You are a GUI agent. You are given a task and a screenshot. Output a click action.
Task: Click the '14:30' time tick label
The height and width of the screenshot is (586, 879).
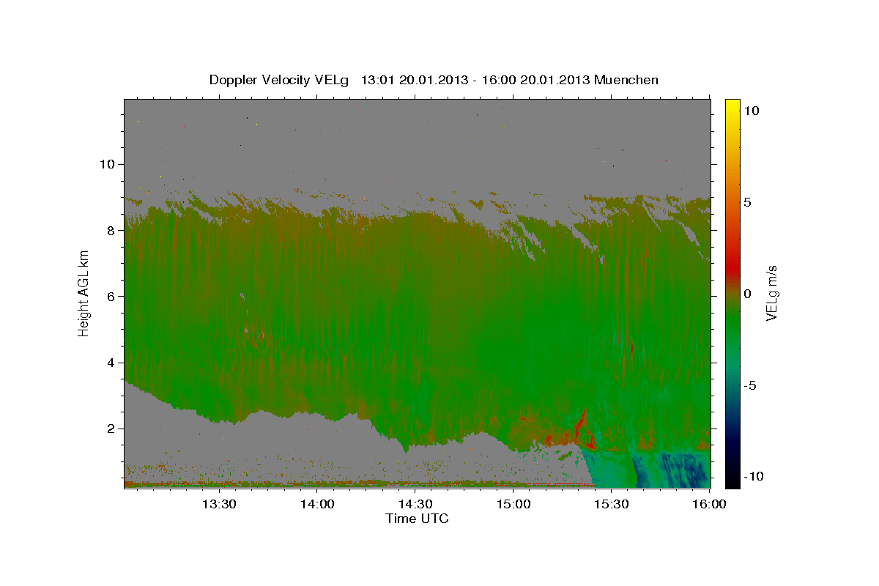tap(415, 504)
